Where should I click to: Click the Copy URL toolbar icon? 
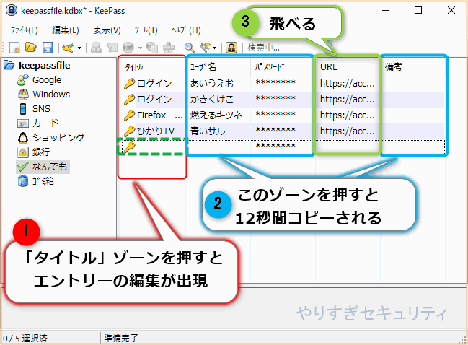(152, 47)
